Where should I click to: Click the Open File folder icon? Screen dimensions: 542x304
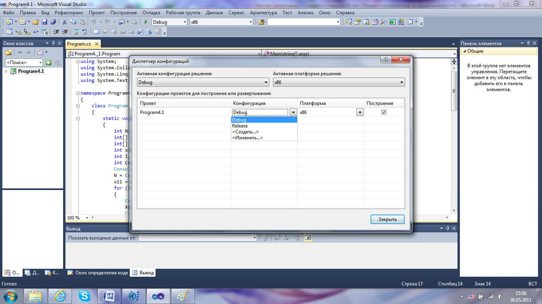click(x=35, y=22)
